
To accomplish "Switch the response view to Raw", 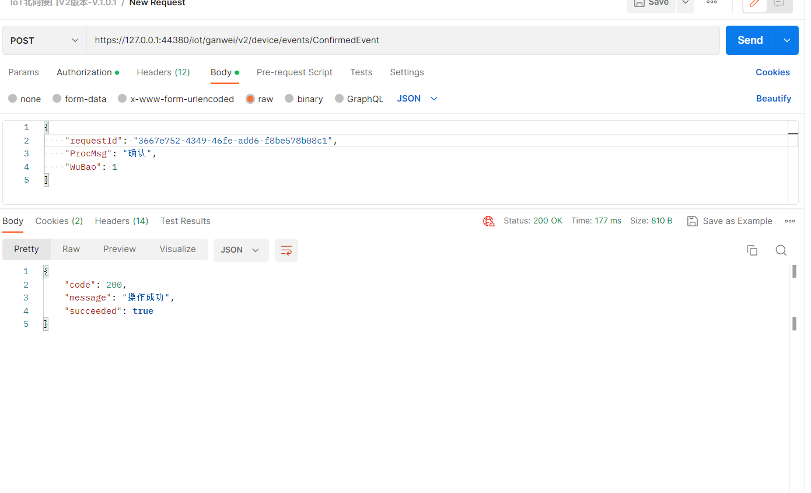I will point(71,249).
